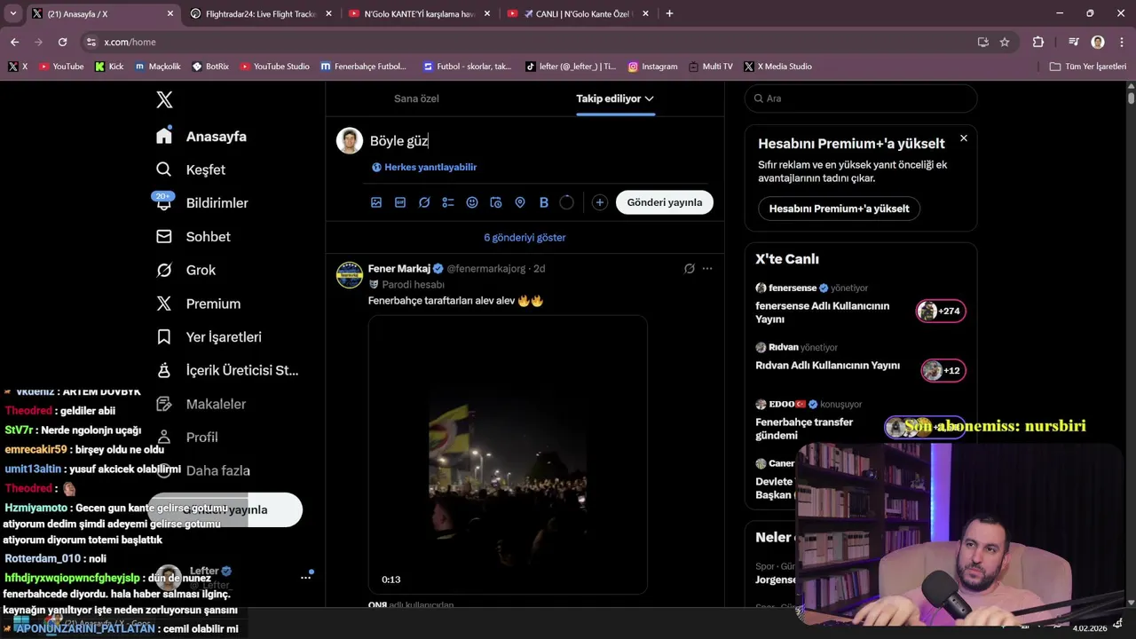Schedule the post with calendar icon
The height and width of the screenshot is (639, 1136).
(x=496, y=202)
